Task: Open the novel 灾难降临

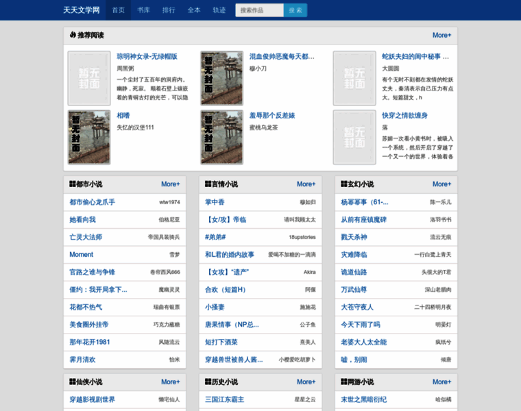Action: pyautogui.click(x=354, y=255)
